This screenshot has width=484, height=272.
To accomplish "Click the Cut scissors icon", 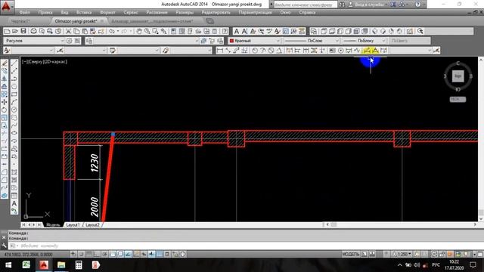I will coord(69,31).
